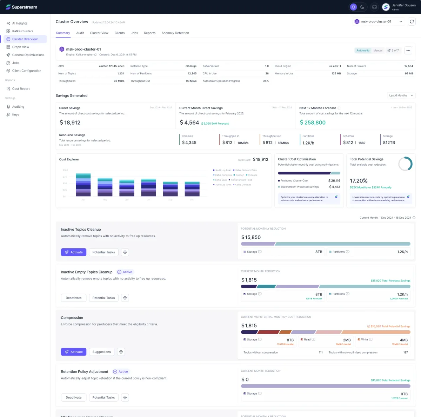Click Active badge on Inactive Empty Topics Cleanup

125,272
